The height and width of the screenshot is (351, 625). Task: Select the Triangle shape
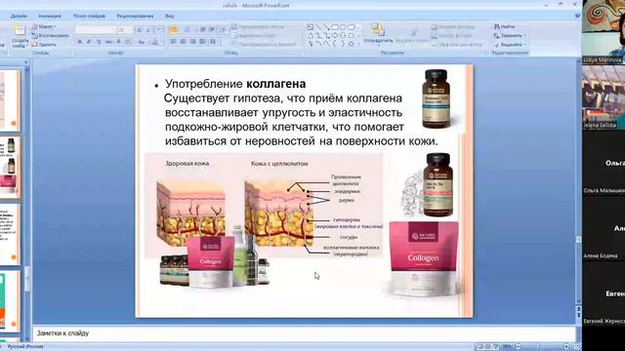point(311,35)
